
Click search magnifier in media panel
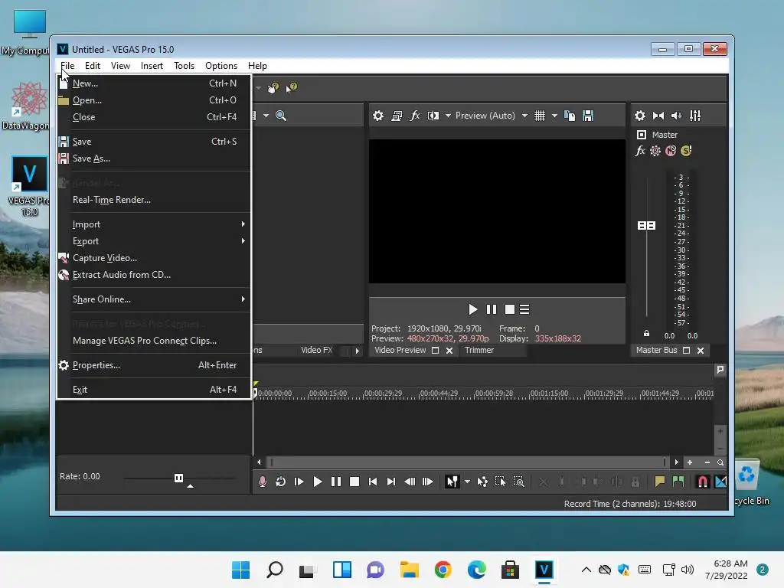(x=281, y=116)
